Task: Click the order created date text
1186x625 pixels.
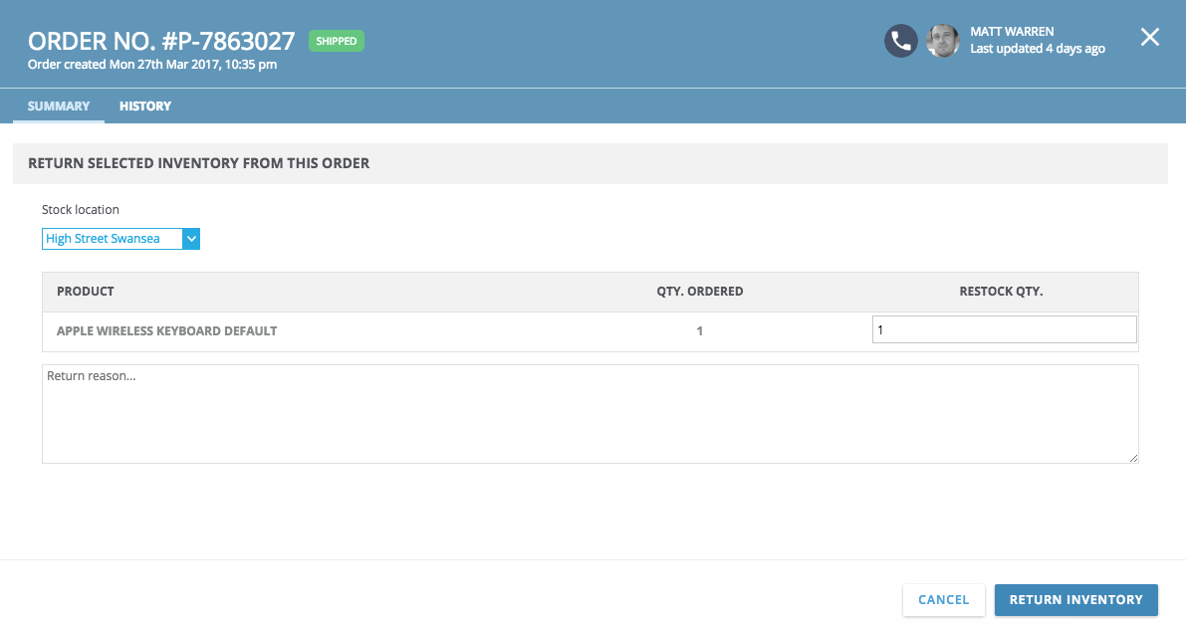Action: tap(152, 65)
